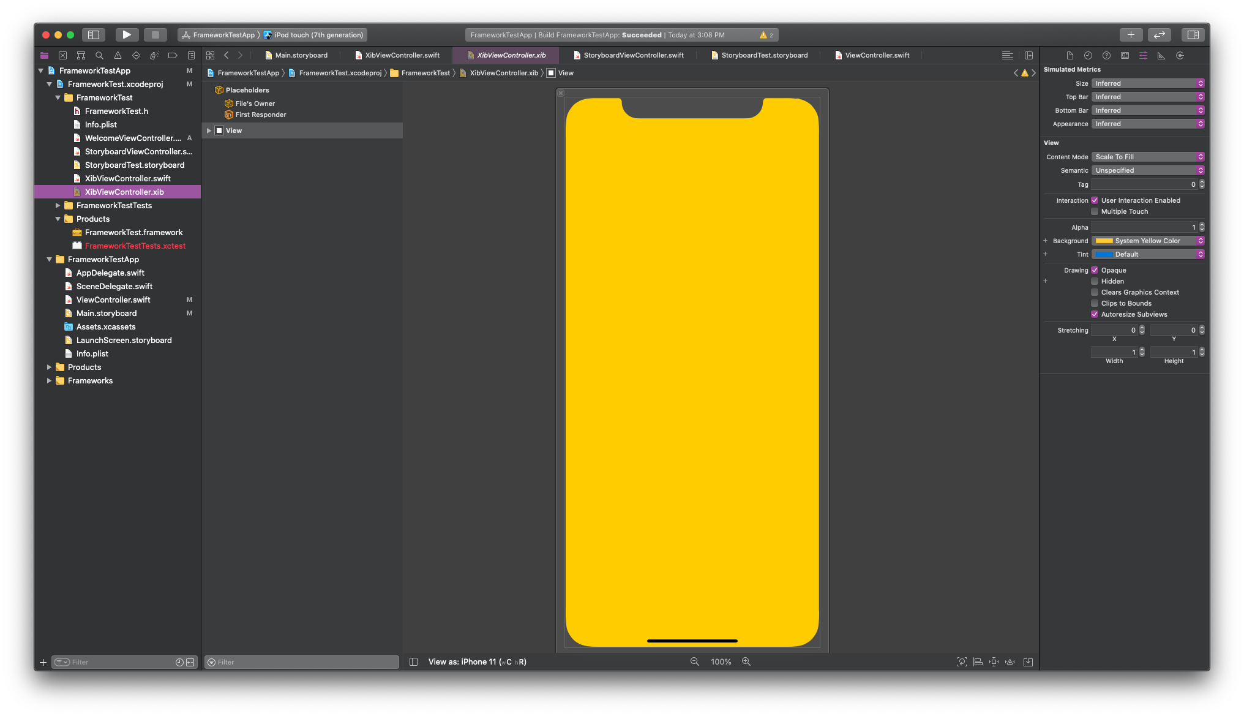Open the Find navigator magnifier icon

(x=99, y=55)
